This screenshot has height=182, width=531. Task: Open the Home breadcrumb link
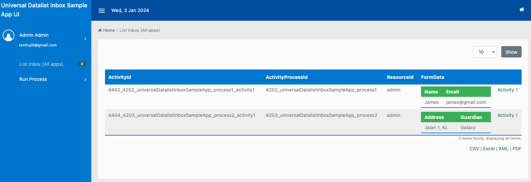click(109, 30)
